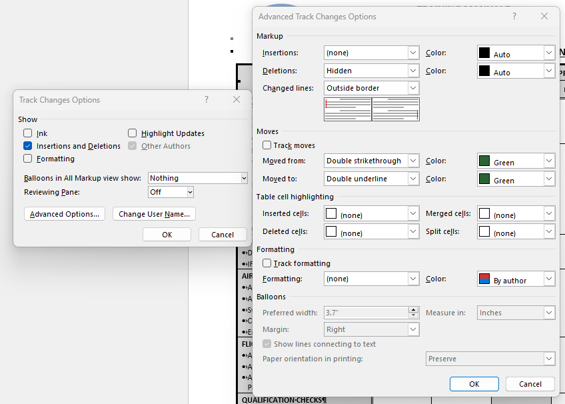Open the Merged cells highlight color dropdown
The width and height of the screenshot is (565, 404).
(516, 213)
